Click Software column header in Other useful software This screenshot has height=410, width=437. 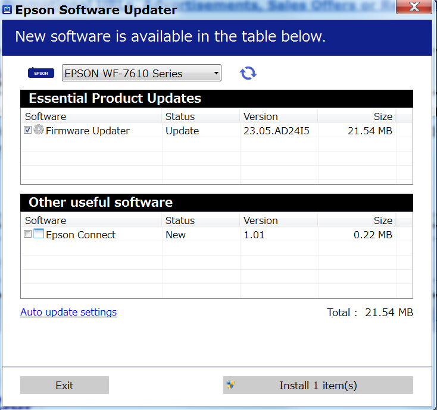pos(92,220)
